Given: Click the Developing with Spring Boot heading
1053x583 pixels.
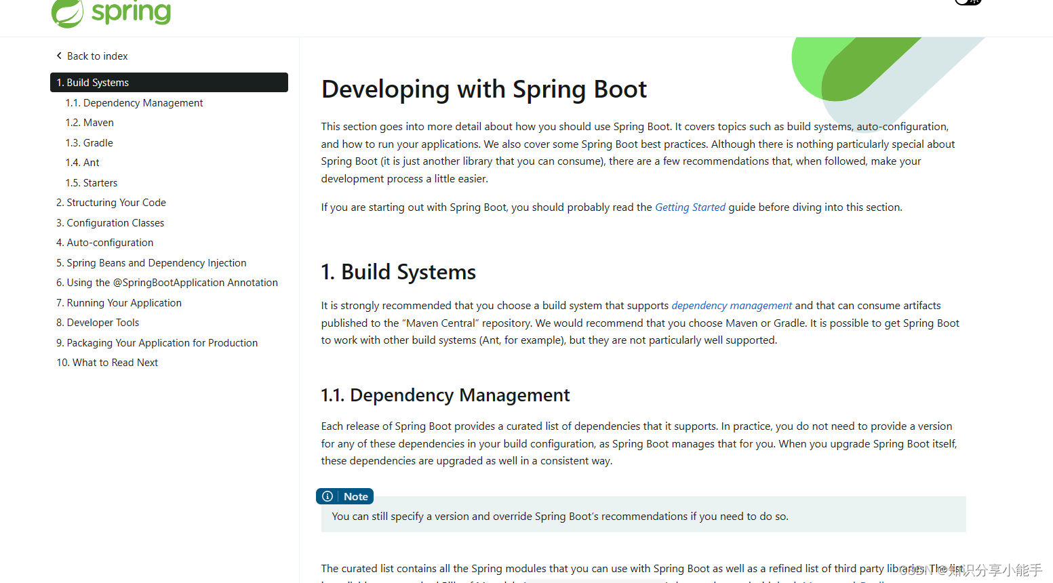Looking at the screenshot, I should point(484,89).
